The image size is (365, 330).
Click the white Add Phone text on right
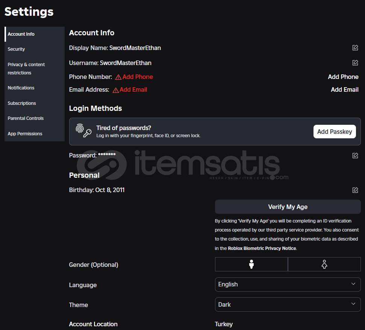(343, 77)
